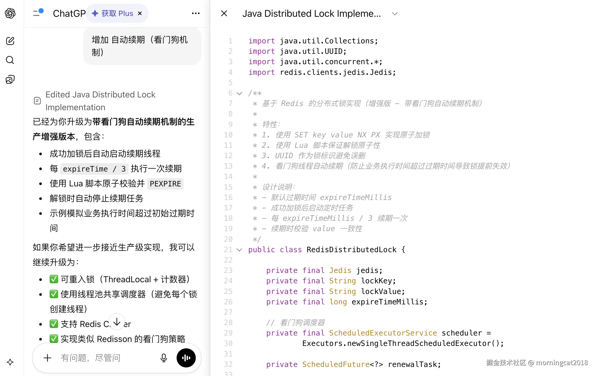The height and width of the screenshot is (376, 597).
Task: Dismiss the 获取 Plus badge
Action: coord(140,13)
